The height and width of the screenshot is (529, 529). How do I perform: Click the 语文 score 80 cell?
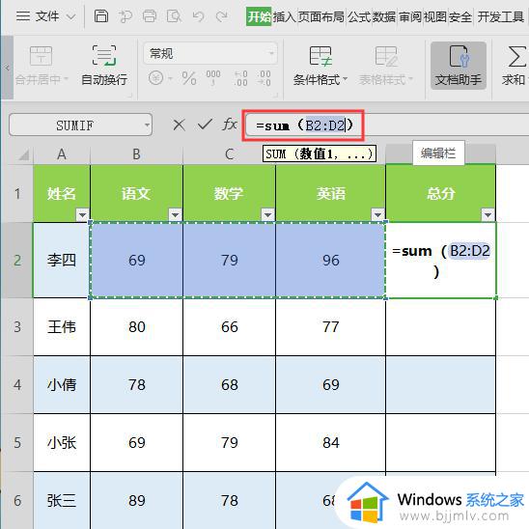[x=137, y=327]
